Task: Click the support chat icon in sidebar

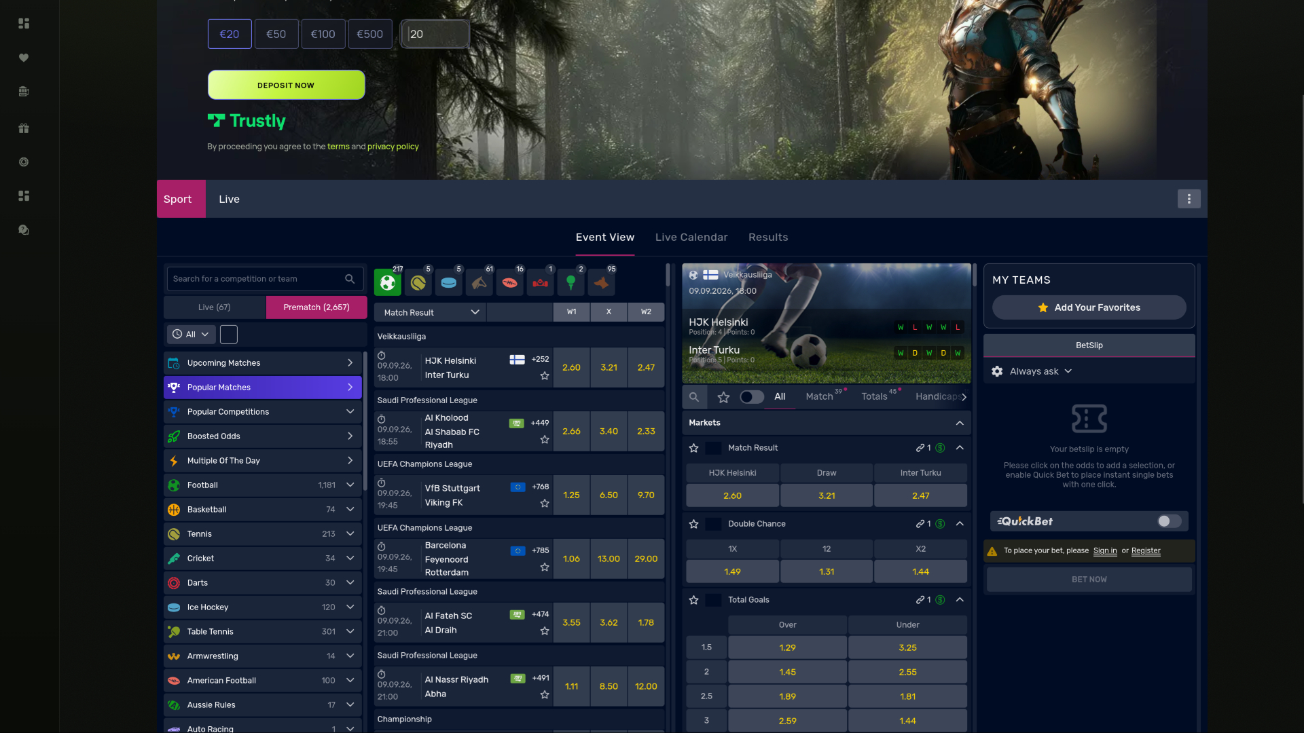Action: click(24, 229)
